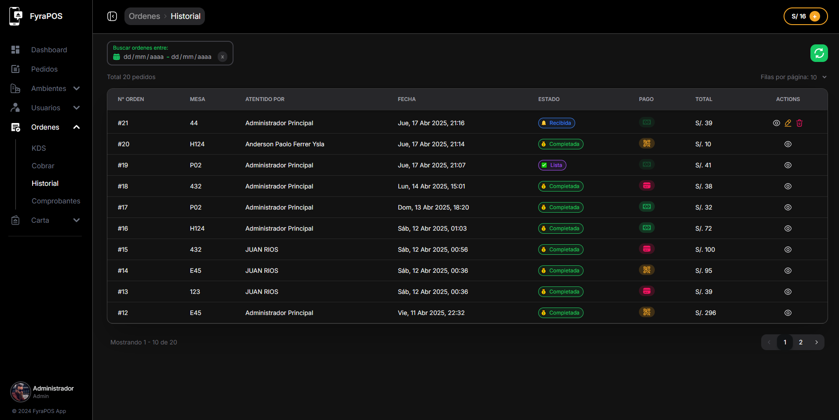Click the card payment icon for order #18
Viewport: 839px width, 420px height.
pyautogui.click(x=647, y=185)
